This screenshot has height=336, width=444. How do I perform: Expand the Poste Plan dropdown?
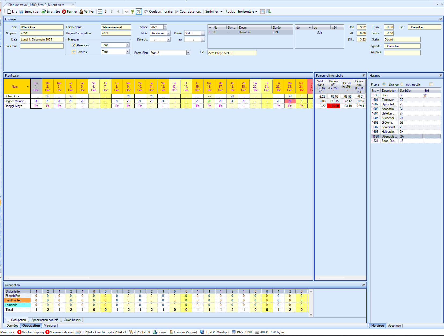pos(188,53)
